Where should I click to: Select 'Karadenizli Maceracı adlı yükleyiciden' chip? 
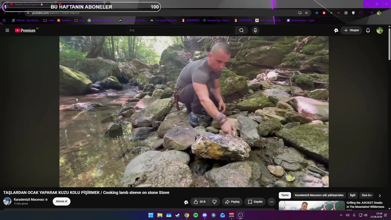(319, 195)
